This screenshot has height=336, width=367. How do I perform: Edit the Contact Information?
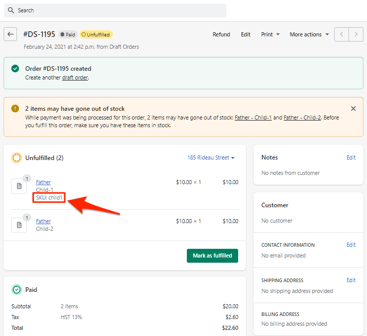(351, 245)
